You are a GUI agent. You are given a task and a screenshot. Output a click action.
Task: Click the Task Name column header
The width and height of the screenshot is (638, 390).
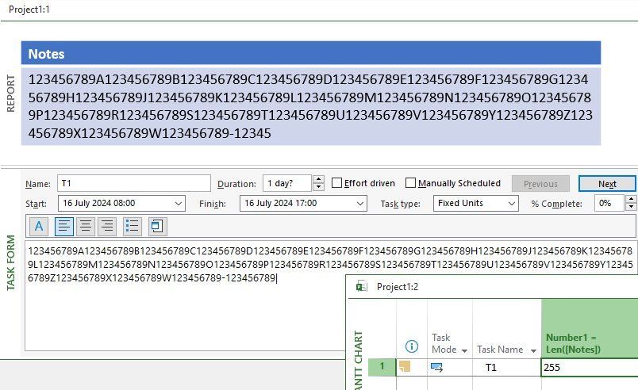[506, 328]
